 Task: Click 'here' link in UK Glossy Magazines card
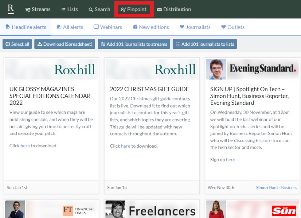[x=25, y=146]
